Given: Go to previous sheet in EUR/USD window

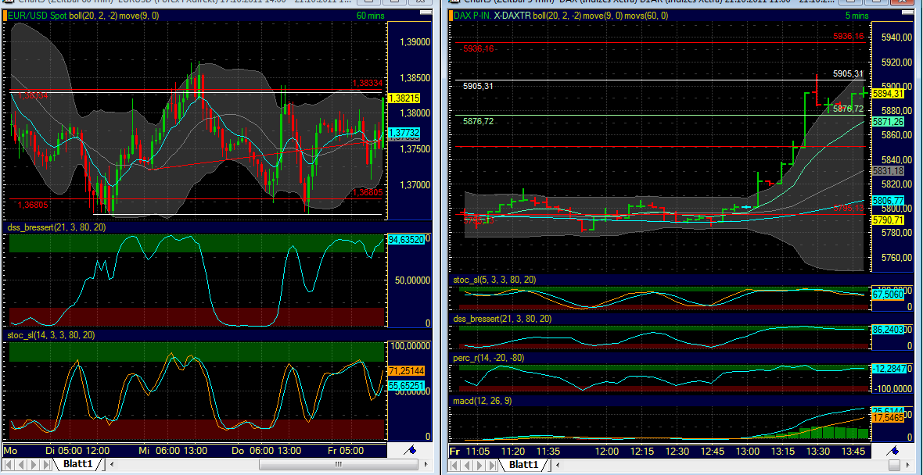Looking at the screenshot, I should click(21, 465).
